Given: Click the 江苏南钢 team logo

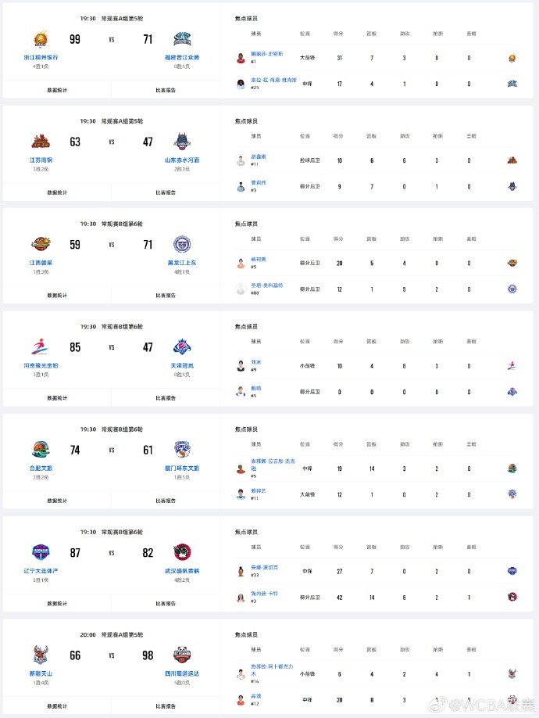Looking at the screenshot, I should click(x=41, y=142).
